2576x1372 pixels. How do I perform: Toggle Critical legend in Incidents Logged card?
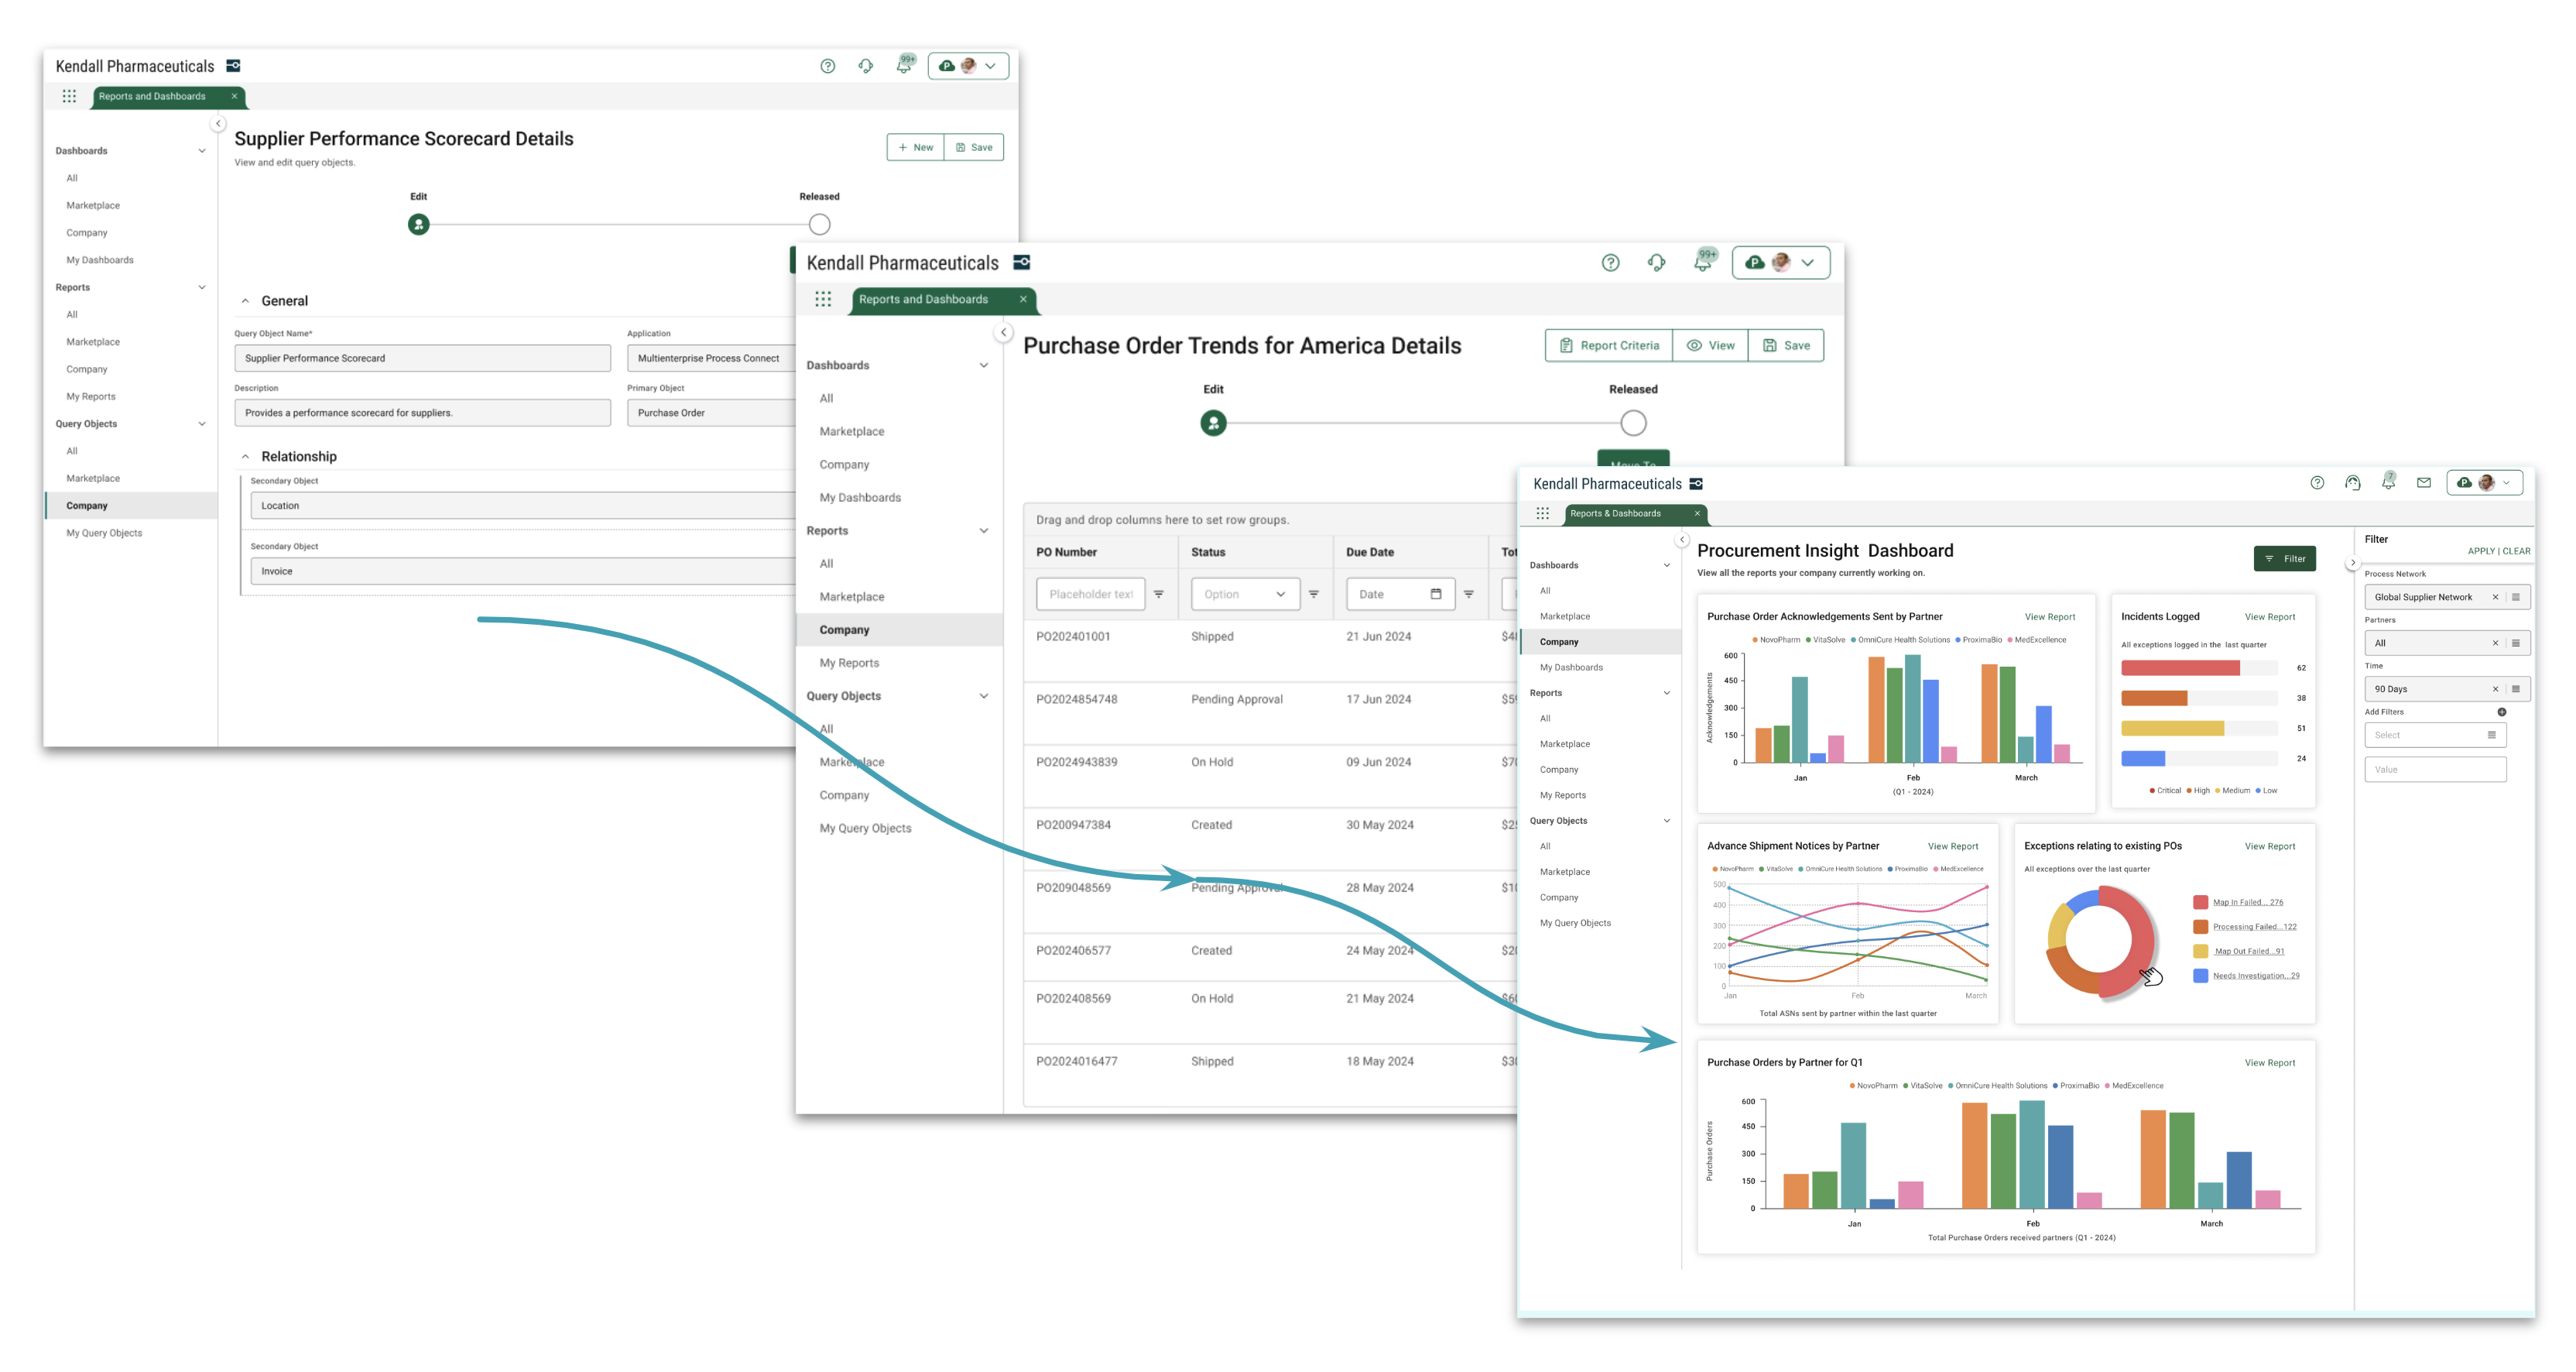[x=2165, y=791]
